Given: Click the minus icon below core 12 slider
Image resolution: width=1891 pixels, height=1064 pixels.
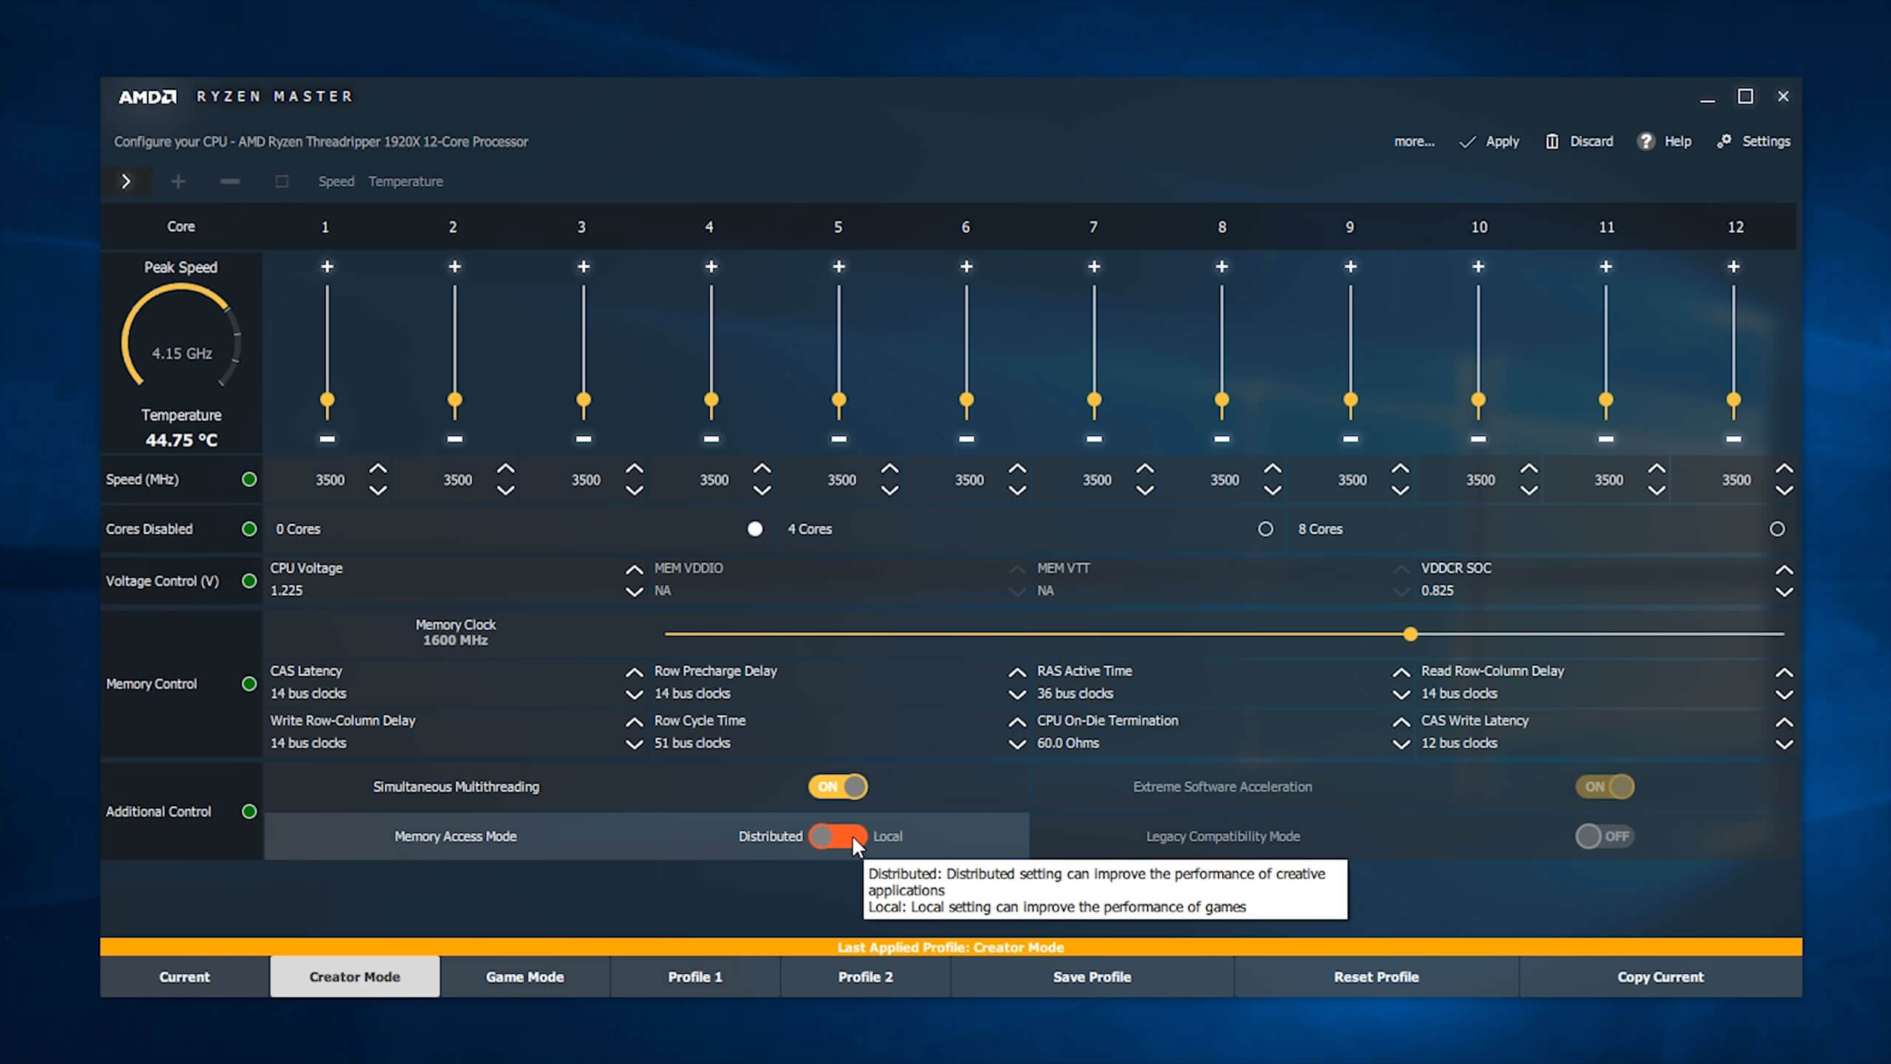Looking at the screenshot, I should pyautogui.click(x=1733, y=439).
